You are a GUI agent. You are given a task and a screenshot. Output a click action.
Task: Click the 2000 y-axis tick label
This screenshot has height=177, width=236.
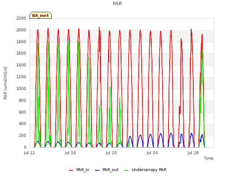pyautogui.click(x=21, y=30)
